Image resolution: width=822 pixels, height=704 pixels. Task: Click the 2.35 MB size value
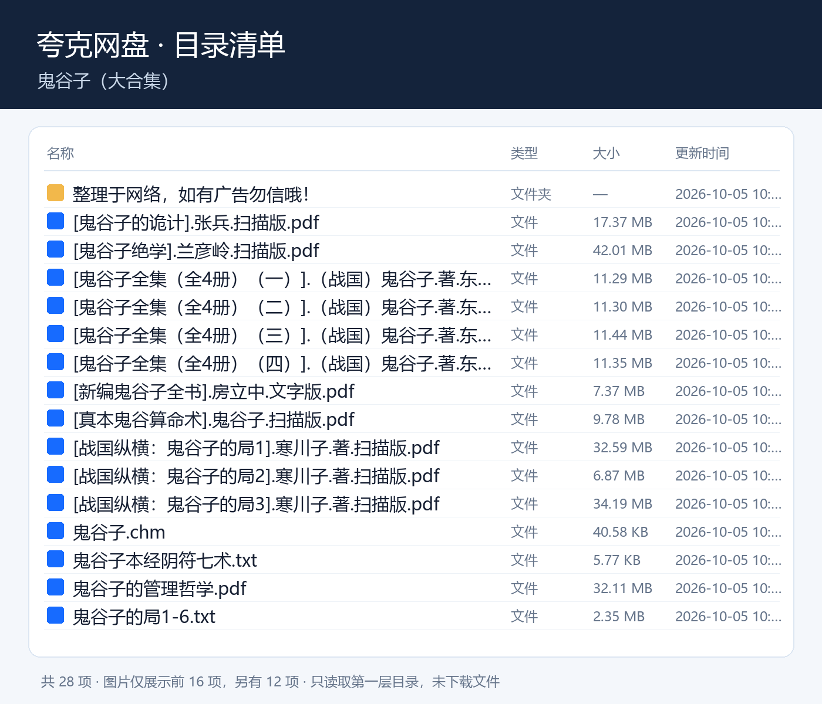coord(619,617)
